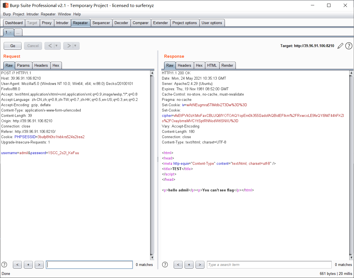The width and height of the screenshot is (354, 278).
Task: Click the response pane vertical scrollbar
Action: (x=351, y=165)
